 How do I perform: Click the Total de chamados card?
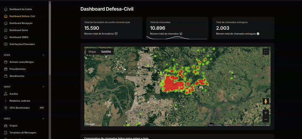click(177, 28)
